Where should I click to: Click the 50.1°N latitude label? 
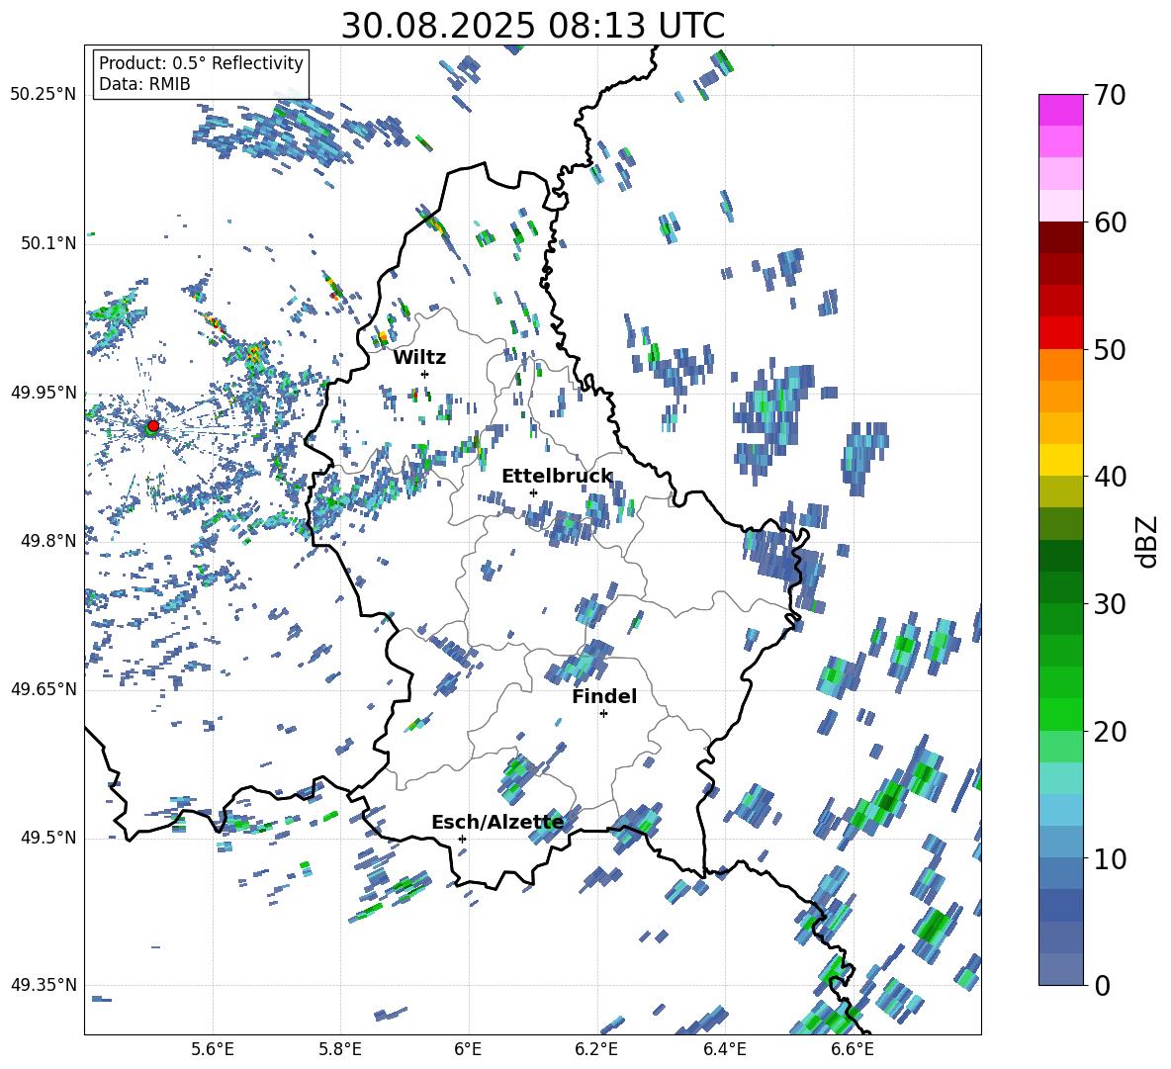pyautogui.click(x=48, y=243)
